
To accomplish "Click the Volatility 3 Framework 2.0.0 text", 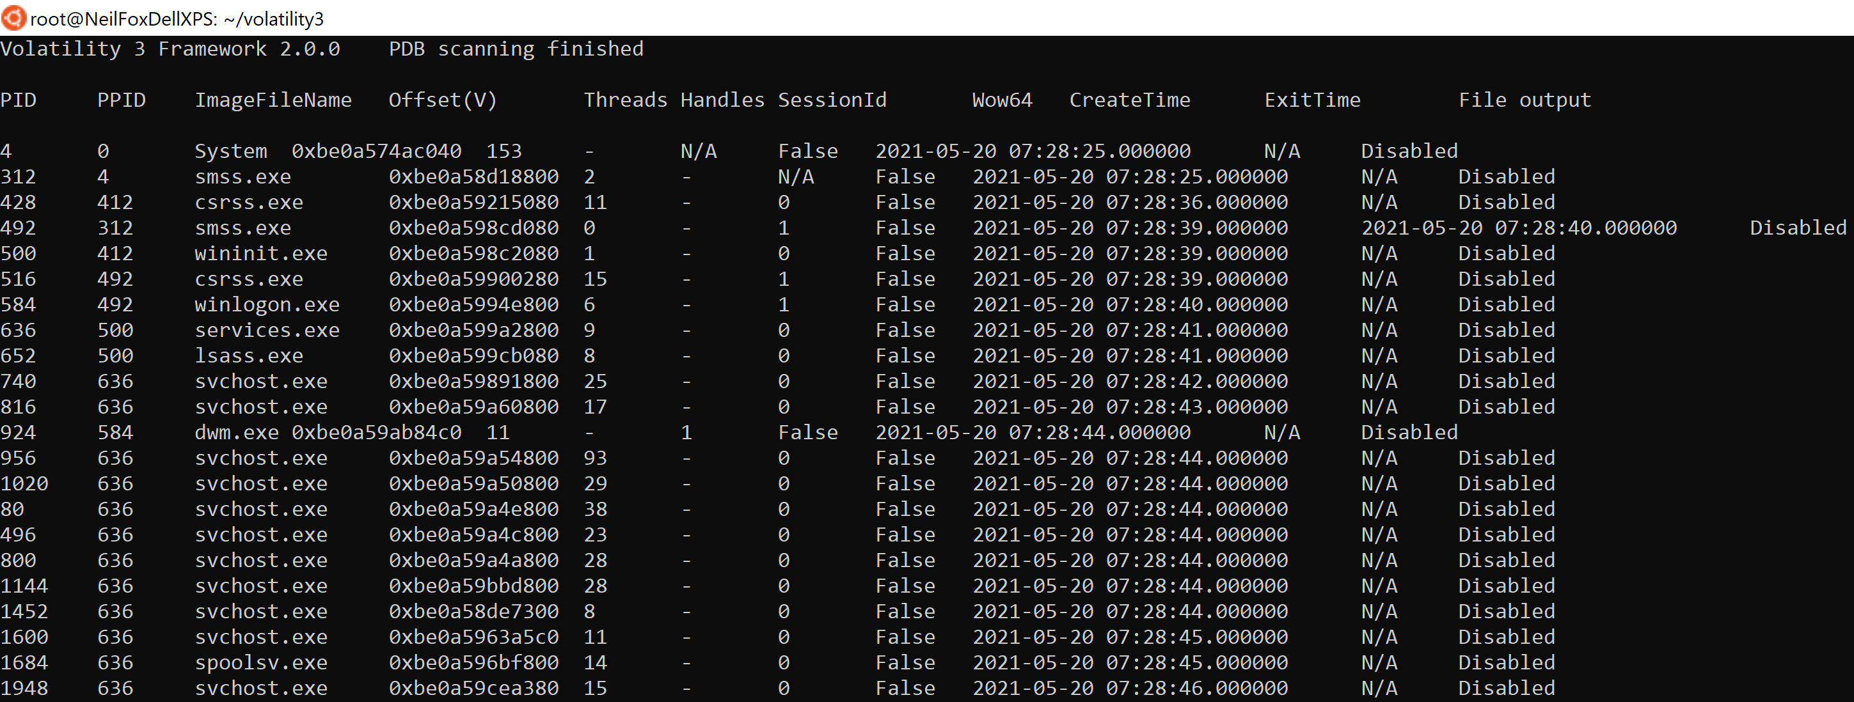I will point(171,49).
